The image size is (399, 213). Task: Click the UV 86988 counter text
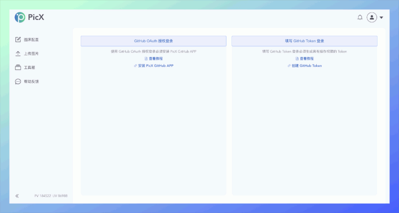(x=60, y=196)
